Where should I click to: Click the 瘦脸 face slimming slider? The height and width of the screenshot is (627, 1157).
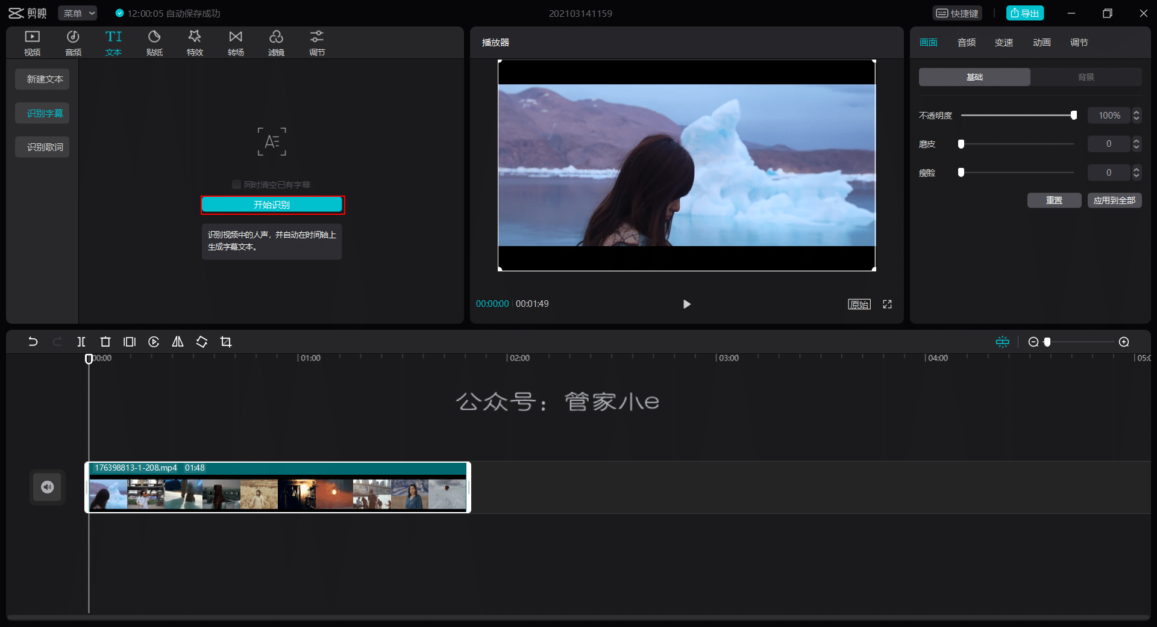(1017, 173)
